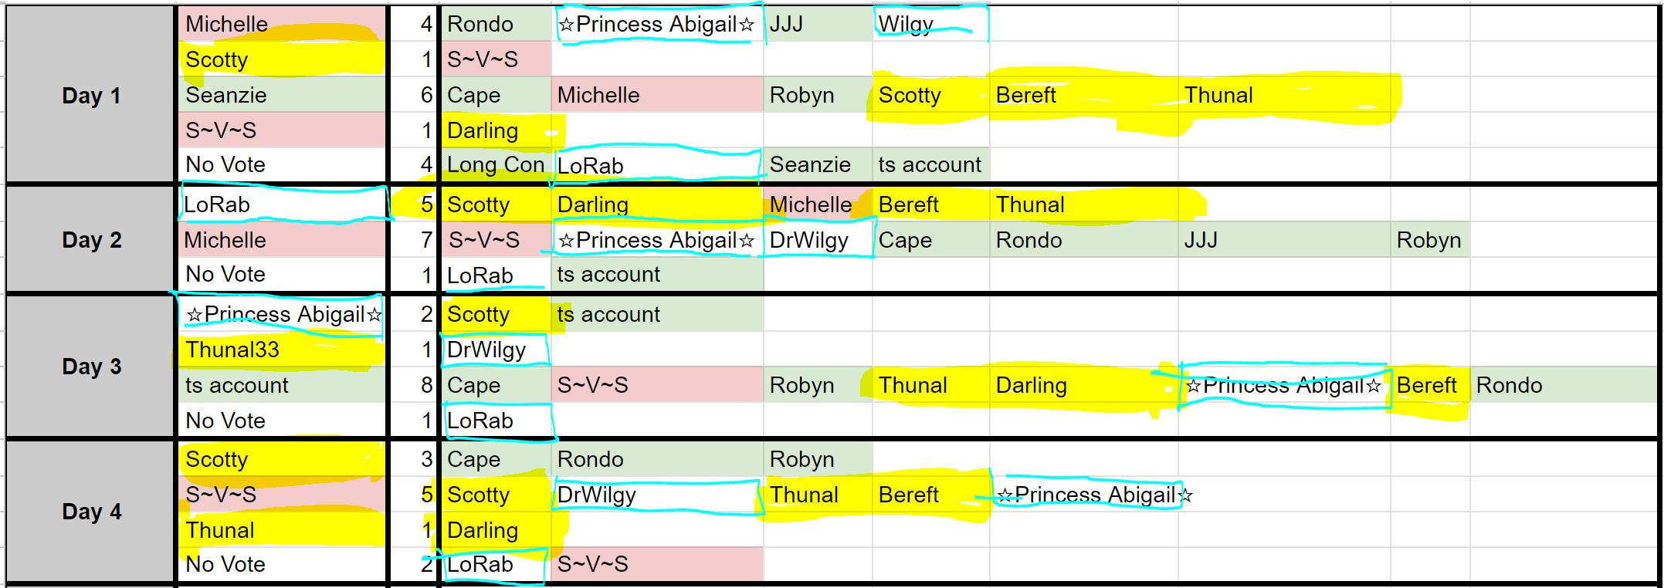Select the Day 2 header cell
Viewport: 1664px width, 588px height.
(91, 240)
